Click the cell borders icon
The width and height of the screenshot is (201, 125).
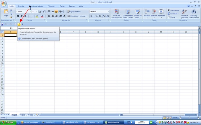point(31,16)
